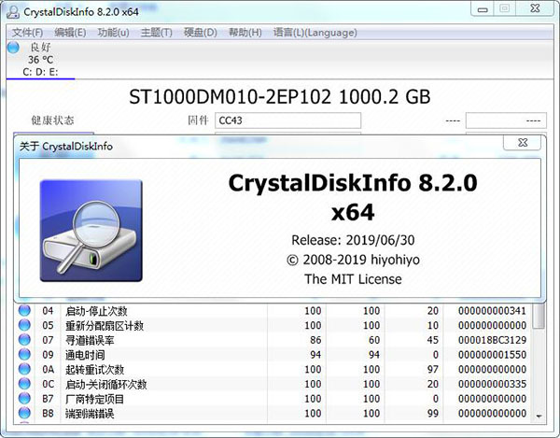The width and height of the screenshot is (560, 438).
Task: Click threshold value 97 in 0A row
Action: 433,370
